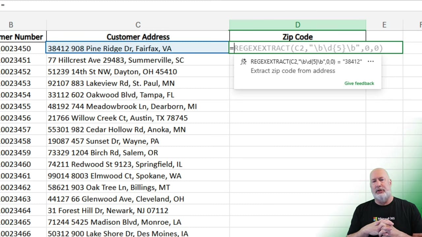Select the Zip Code header cell
Image resolution: width=422 pixels, height=237 pixels.
tap(297, 37)
